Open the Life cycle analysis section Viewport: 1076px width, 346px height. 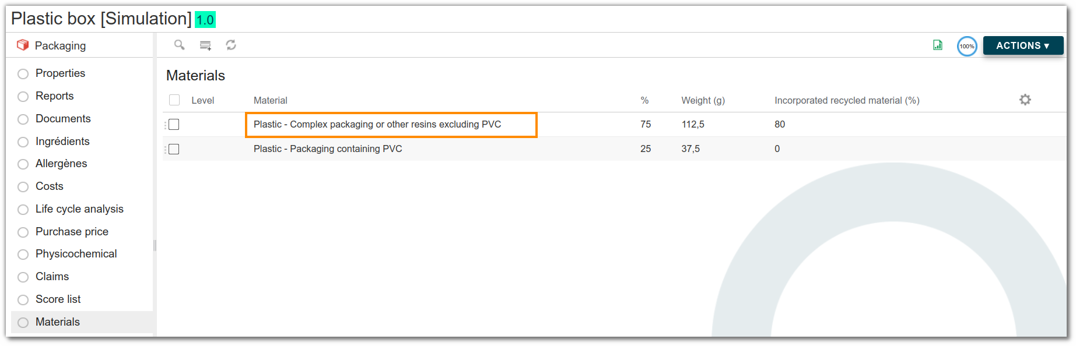click(79, 209)
